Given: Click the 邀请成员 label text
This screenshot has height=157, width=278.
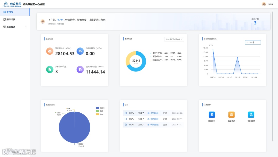Looking at the screenshot, I should point(231,121).
